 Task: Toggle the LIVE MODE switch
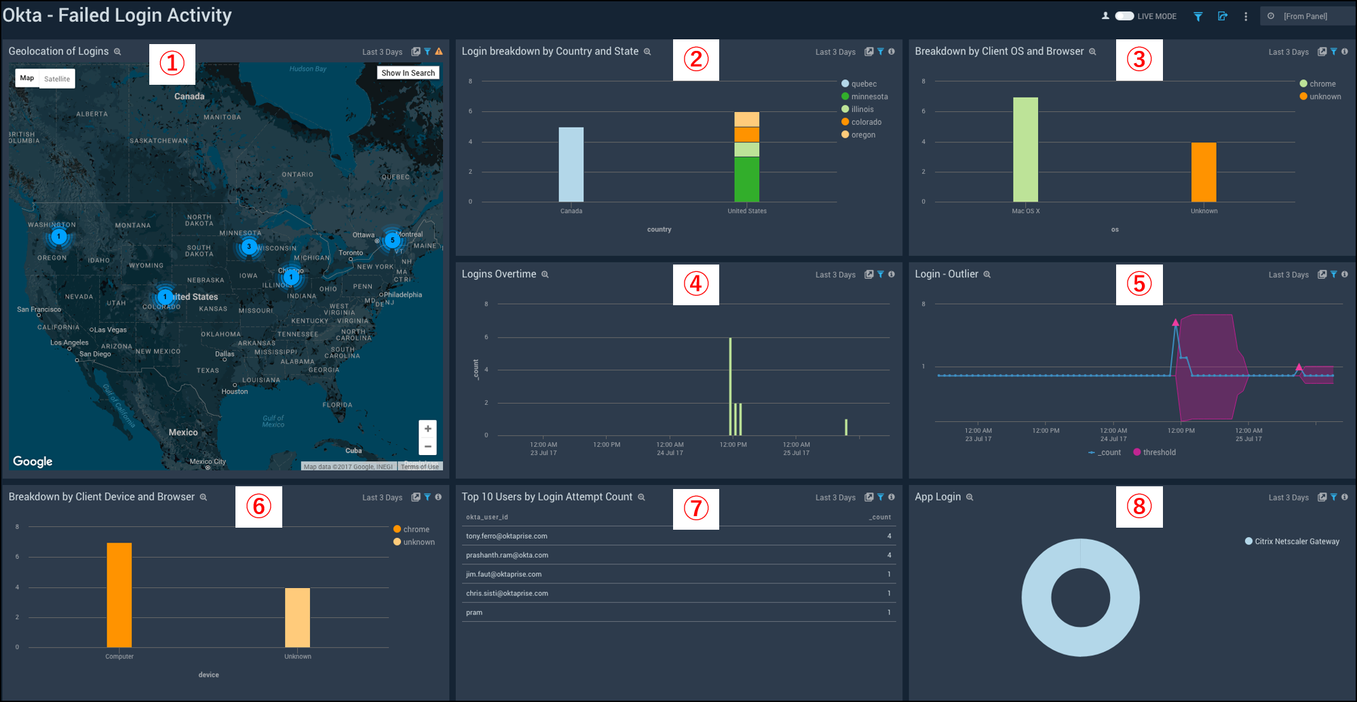[x=1124, y=16]
